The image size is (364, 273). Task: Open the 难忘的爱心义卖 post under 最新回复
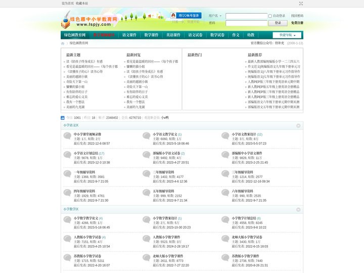tap(137, 97)
